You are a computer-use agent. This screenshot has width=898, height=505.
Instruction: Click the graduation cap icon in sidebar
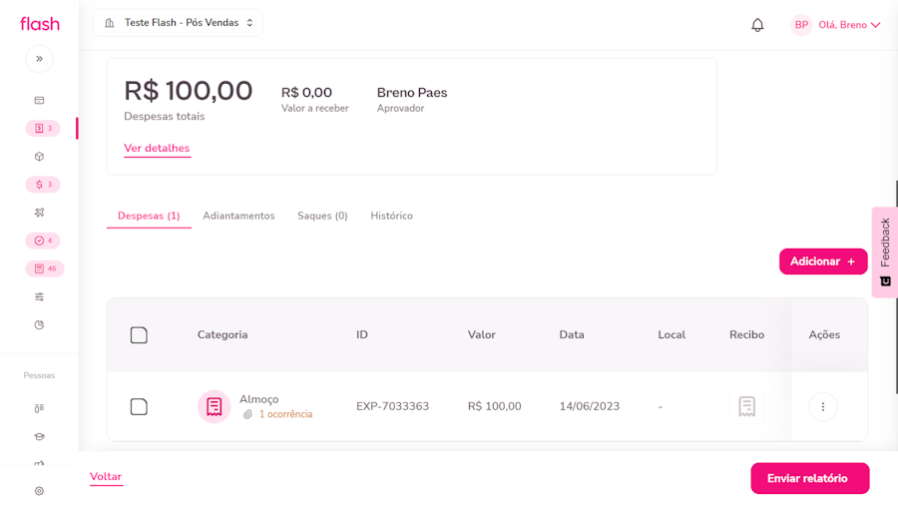(39, 436)
